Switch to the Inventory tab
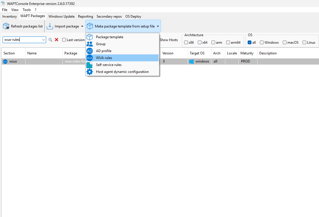This screenshot has width=319, height=217. pyautogui.click(x=10, y=16)
